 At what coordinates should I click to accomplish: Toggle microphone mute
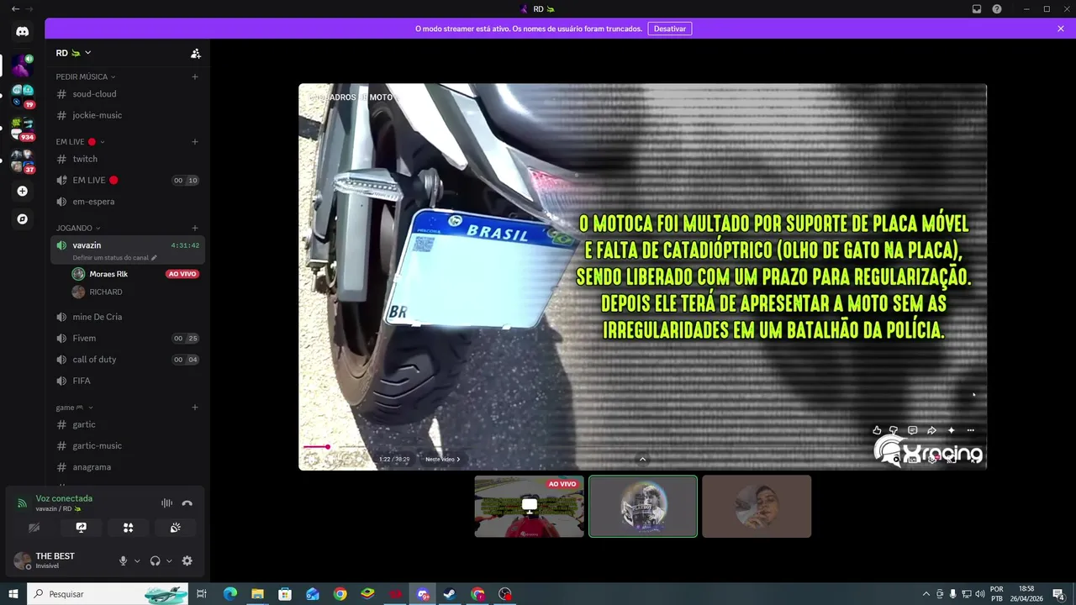(x=123, y=560)
